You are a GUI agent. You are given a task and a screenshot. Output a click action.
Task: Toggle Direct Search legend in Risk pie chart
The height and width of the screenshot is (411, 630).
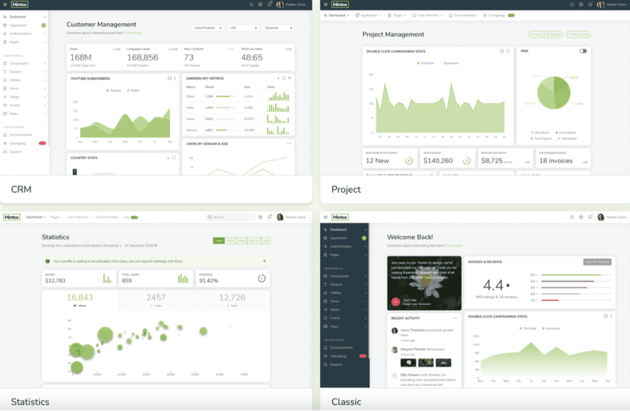(x=541, y=138)
